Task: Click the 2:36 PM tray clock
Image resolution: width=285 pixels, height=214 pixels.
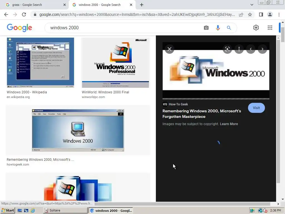Action: click(x=276, y=210)
